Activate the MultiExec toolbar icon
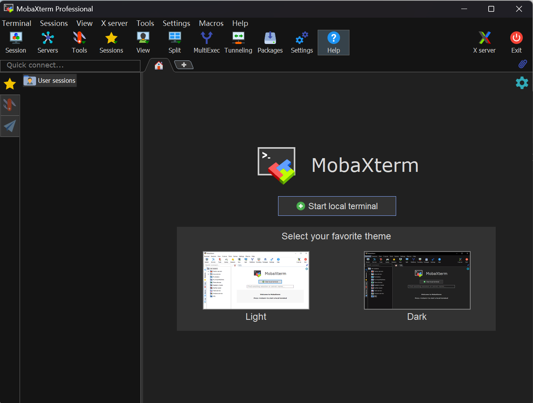Image resolution: width=533 pixels, height=403 pixels. 206,42
